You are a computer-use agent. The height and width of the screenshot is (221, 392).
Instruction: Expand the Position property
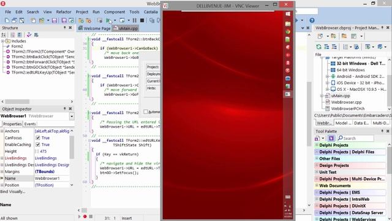tap(2, 185)
